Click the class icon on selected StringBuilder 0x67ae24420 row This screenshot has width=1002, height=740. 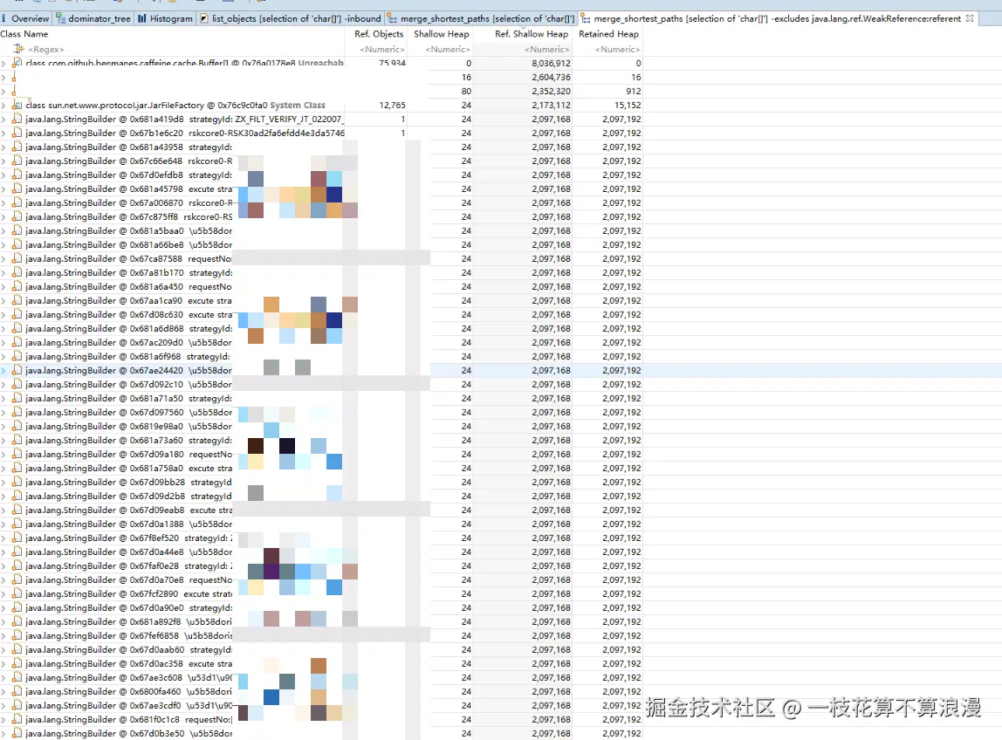click(x=19, y=370)
